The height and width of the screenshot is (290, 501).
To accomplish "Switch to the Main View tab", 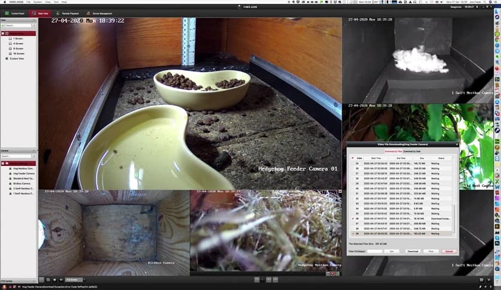I will pyautogui.click(x=40, y=13).
